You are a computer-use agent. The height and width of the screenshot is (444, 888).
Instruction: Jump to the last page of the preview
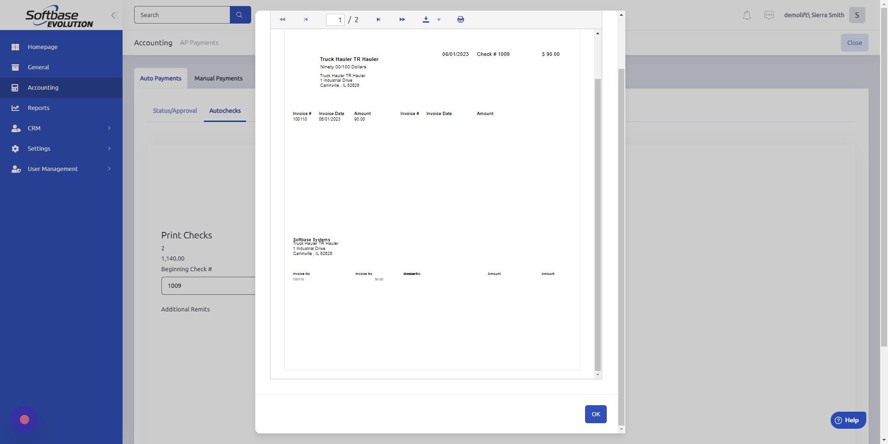[x=378, y=19]
